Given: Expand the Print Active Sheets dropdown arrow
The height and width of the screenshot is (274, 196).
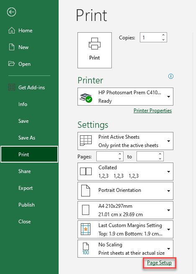Looking at the screenshot, I should point(169,141).
